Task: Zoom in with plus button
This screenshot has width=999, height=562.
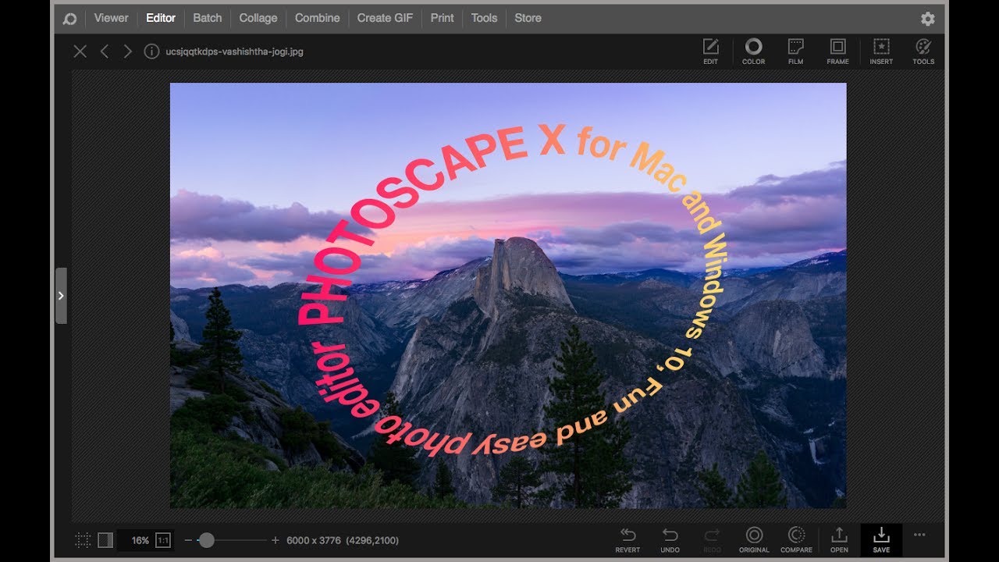Action: [275, 540]
